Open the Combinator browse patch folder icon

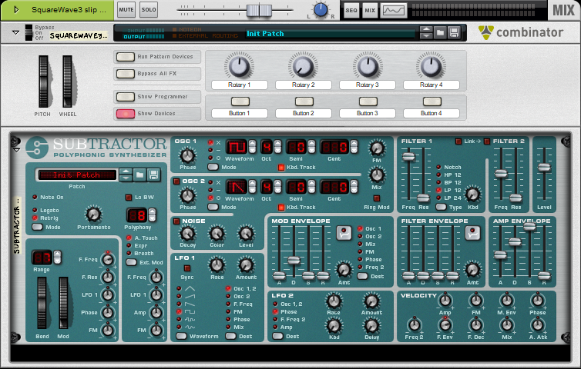click(440, 33)
